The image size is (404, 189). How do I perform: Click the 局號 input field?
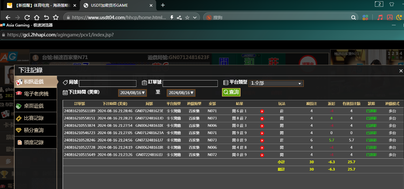[x=108, y=83]
